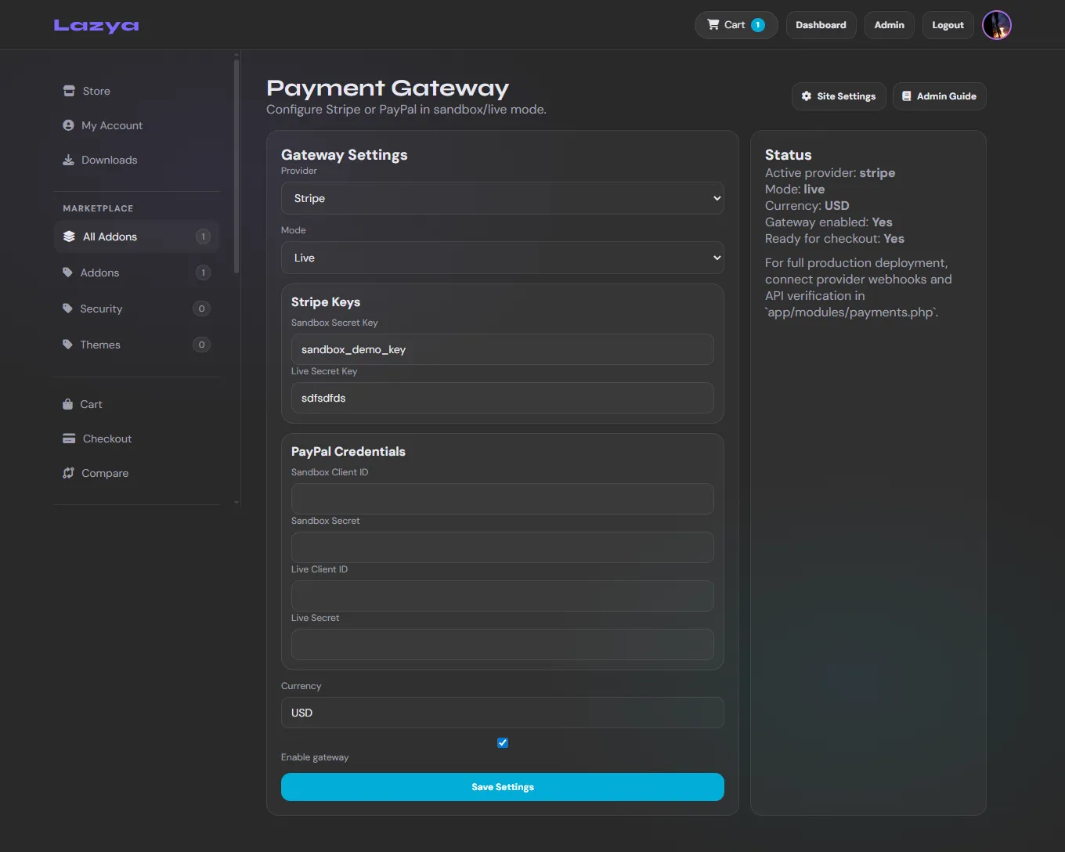This screenshot has width=1065, height=852.
Task: Click the Downloads icon in sidebar
Action: [68, 160]
